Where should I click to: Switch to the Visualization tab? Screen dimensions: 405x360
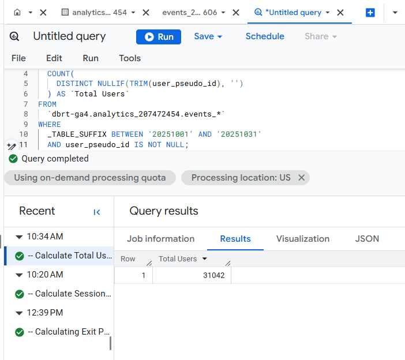[x=303, y=239]
